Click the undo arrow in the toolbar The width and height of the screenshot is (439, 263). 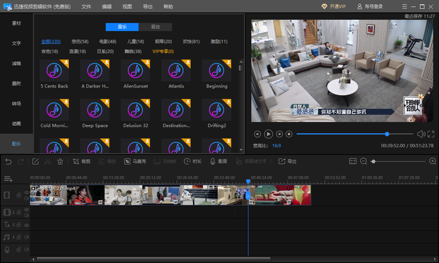[x=8, y=161]
